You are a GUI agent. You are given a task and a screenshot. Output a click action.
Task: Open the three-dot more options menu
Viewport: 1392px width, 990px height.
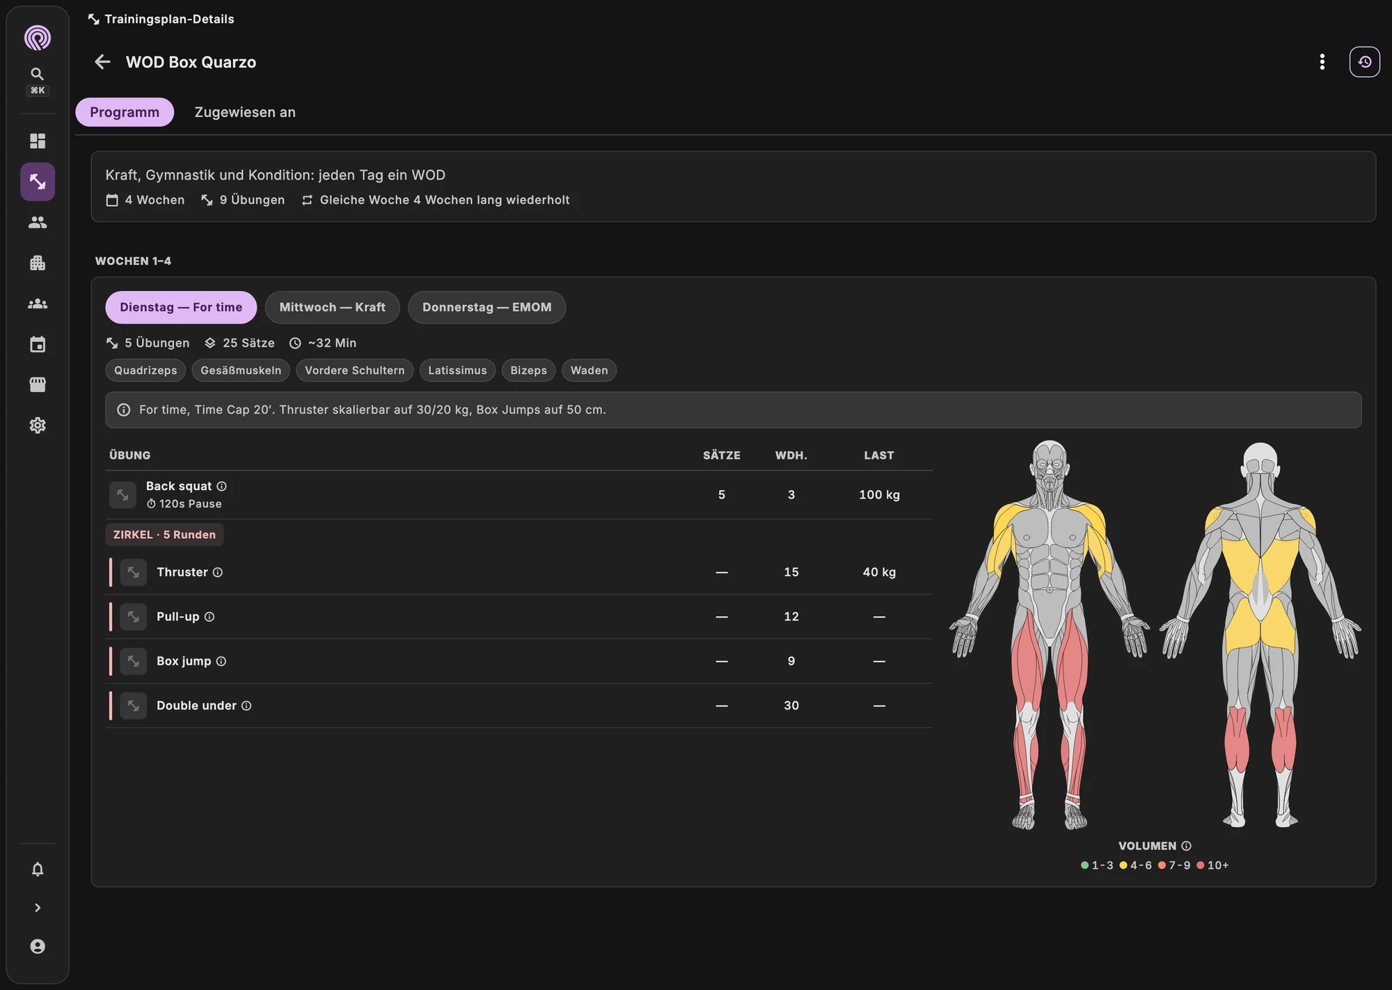pos(1322,62)
